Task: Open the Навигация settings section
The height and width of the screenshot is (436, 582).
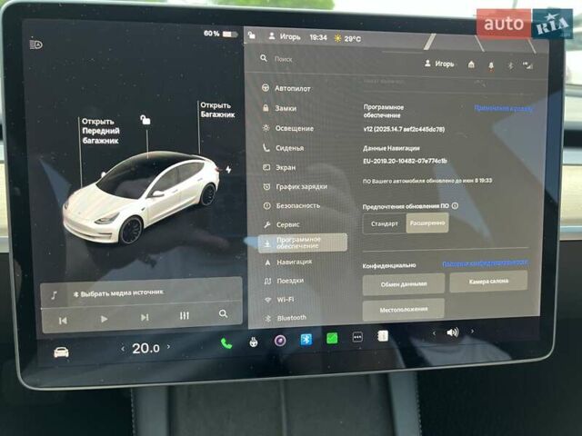Action: click(294, 262)
